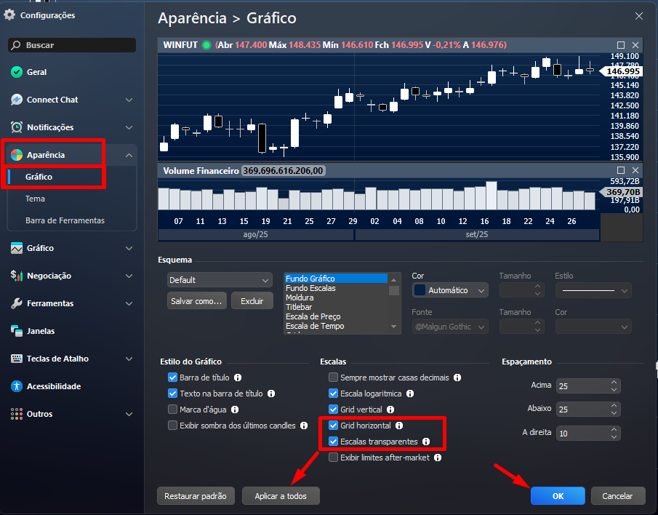
Task: Expand the Outros section chevron
Action: click(129, 414)
